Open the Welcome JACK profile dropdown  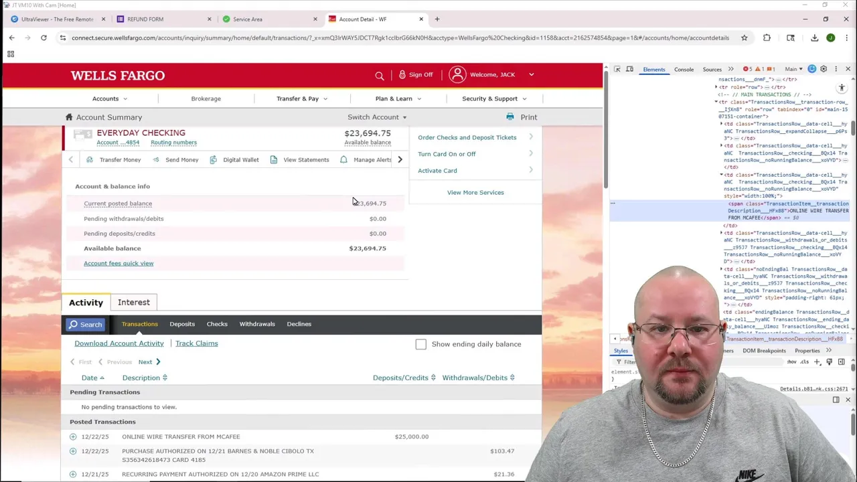point(491,74)
